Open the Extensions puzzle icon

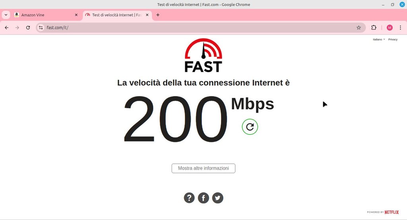click(x=374, y=28)
